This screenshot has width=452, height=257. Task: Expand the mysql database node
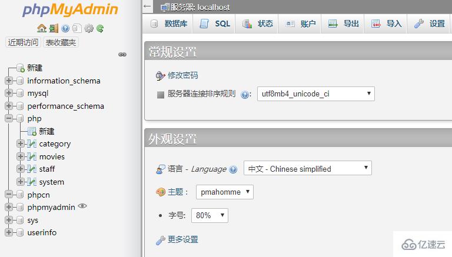pos(9,93)
